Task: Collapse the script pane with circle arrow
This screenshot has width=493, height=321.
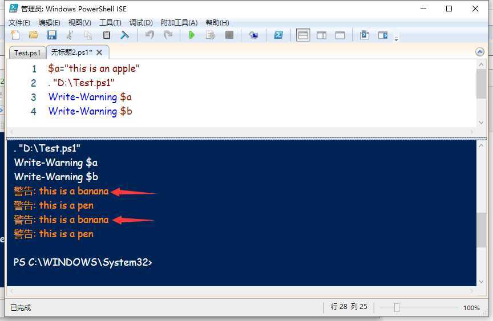Action: pyautogui.click(x=480, y=51)
